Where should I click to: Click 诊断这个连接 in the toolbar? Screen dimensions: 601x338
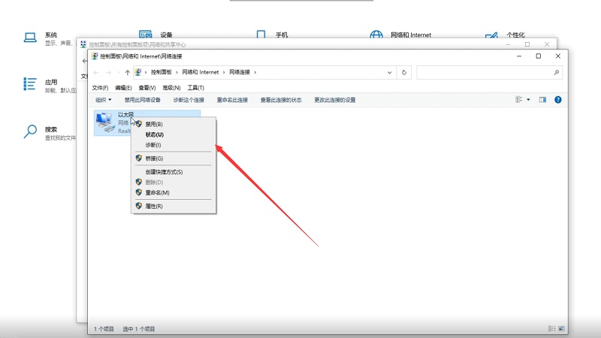pyautogui.click(x=189, y=100)
